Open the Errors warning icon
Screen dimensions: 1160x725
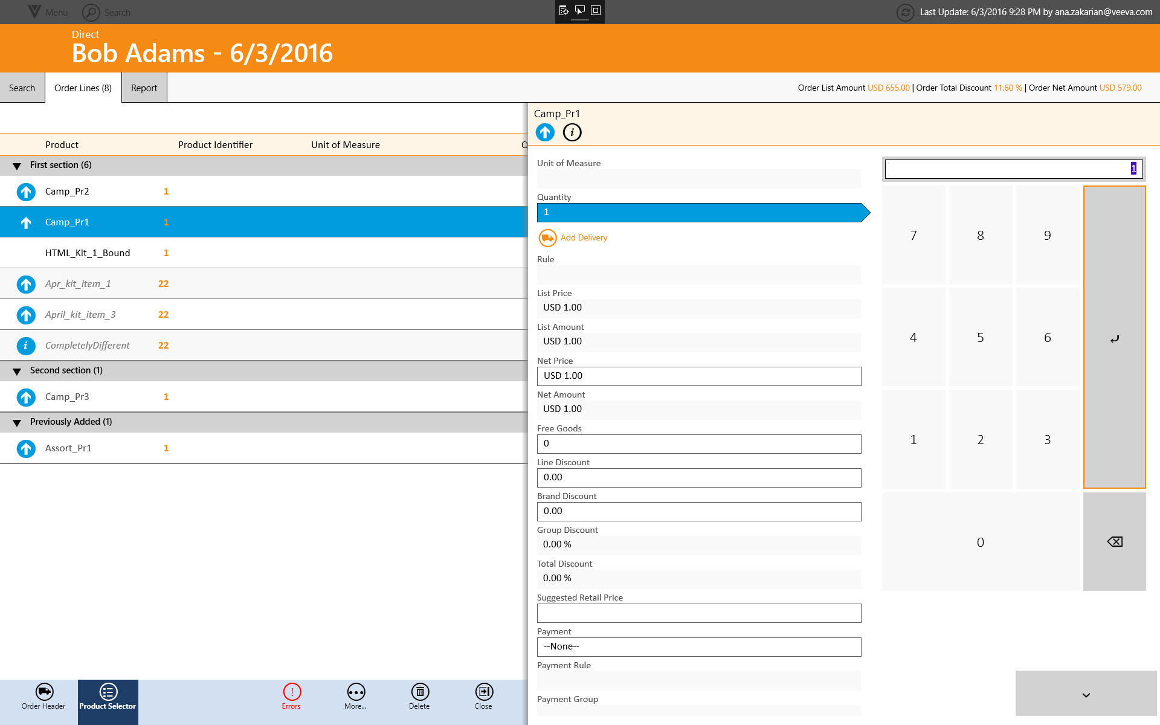[x=291, y=692]
